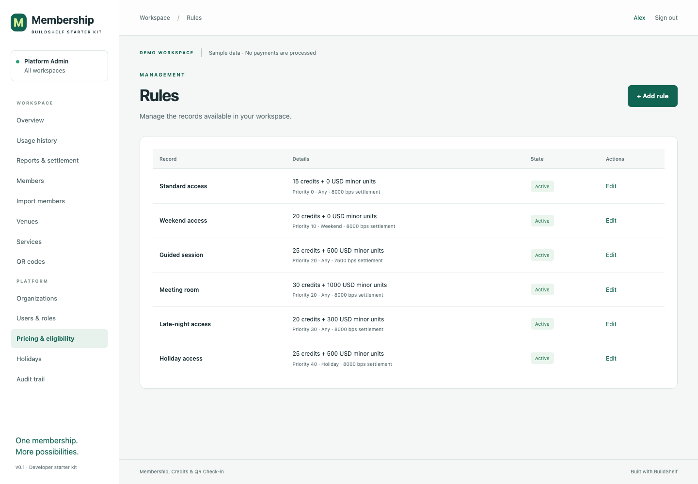Select Pricing & eligibility menu item
698x484 pixels.
[59, 339]
